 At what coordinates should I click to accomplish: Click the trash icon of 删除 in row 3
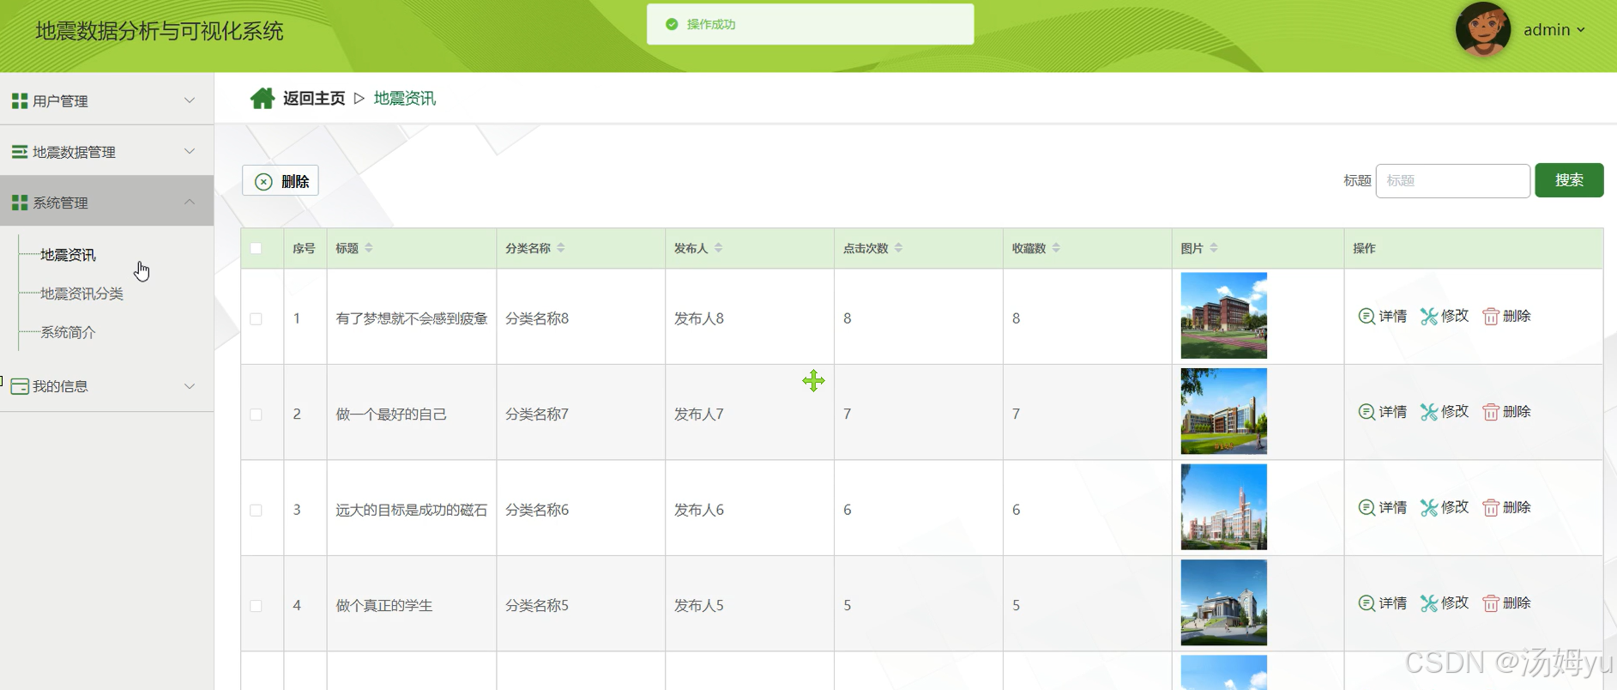coord(1491,508)
